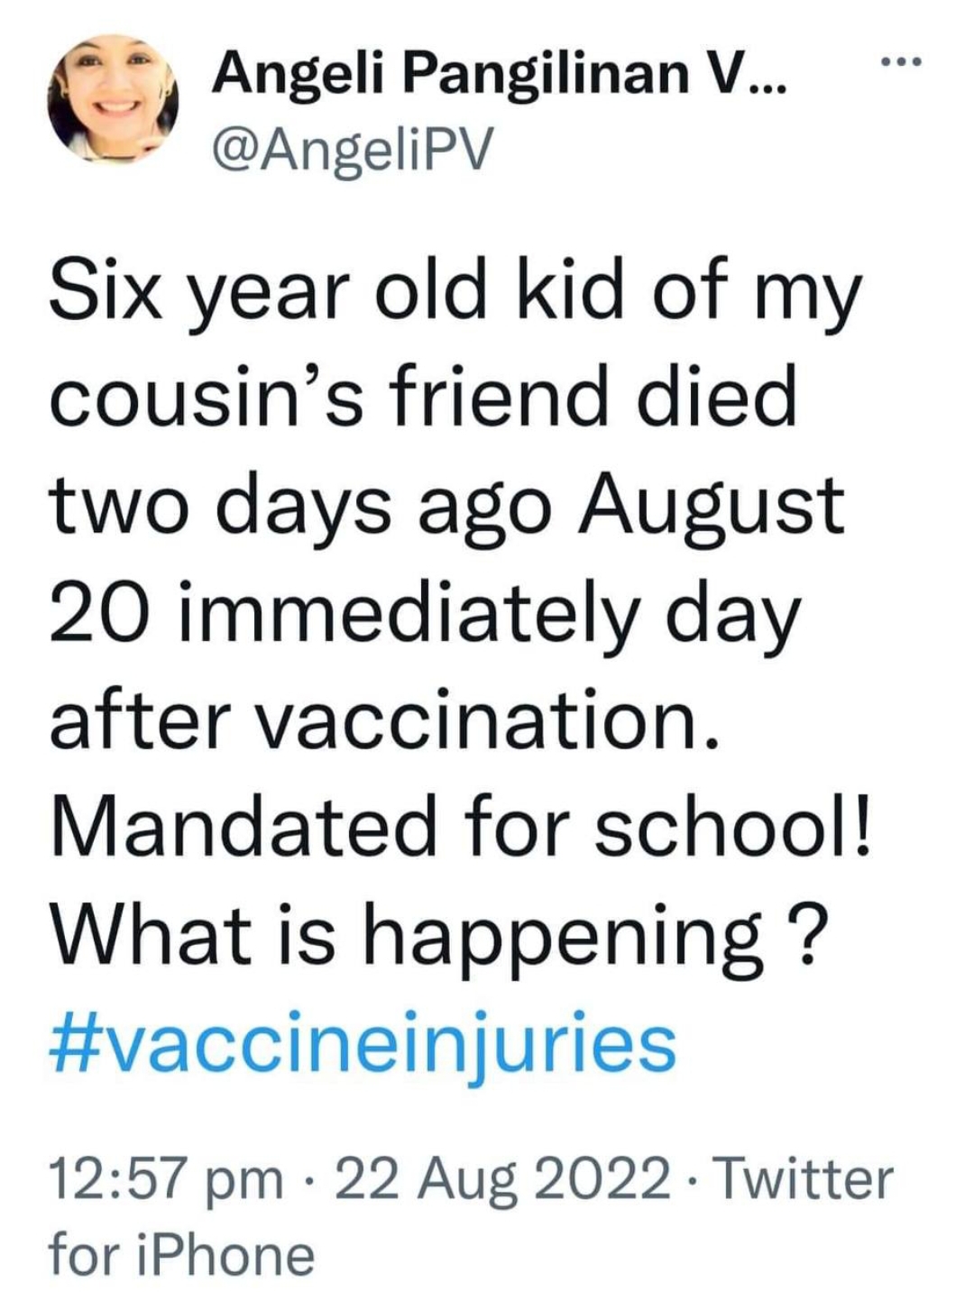The image size is (974, 1292).
Task: Open the three-dot more options menu
Action: point(898,62)
